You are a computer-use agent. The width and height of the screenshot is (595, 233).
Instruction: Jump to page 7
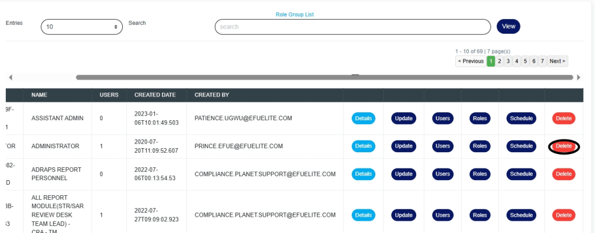pos(542,61)
